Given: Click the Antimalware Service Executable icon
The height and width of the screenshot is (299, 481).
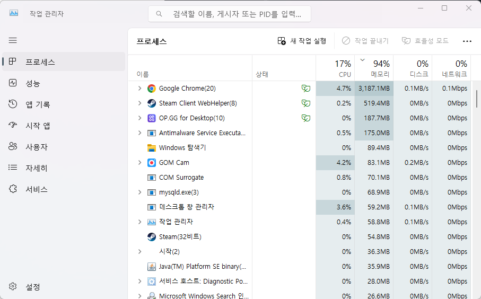Looking at the screenshot, I should pyautogui.click(x=152, y=133).
